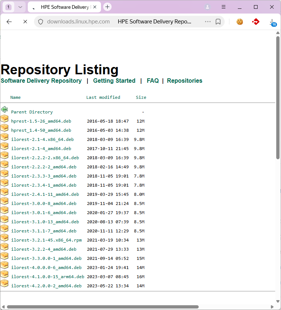Click the back navigation arrow
This screenshot has width=281, height=310.
point(9,22)
